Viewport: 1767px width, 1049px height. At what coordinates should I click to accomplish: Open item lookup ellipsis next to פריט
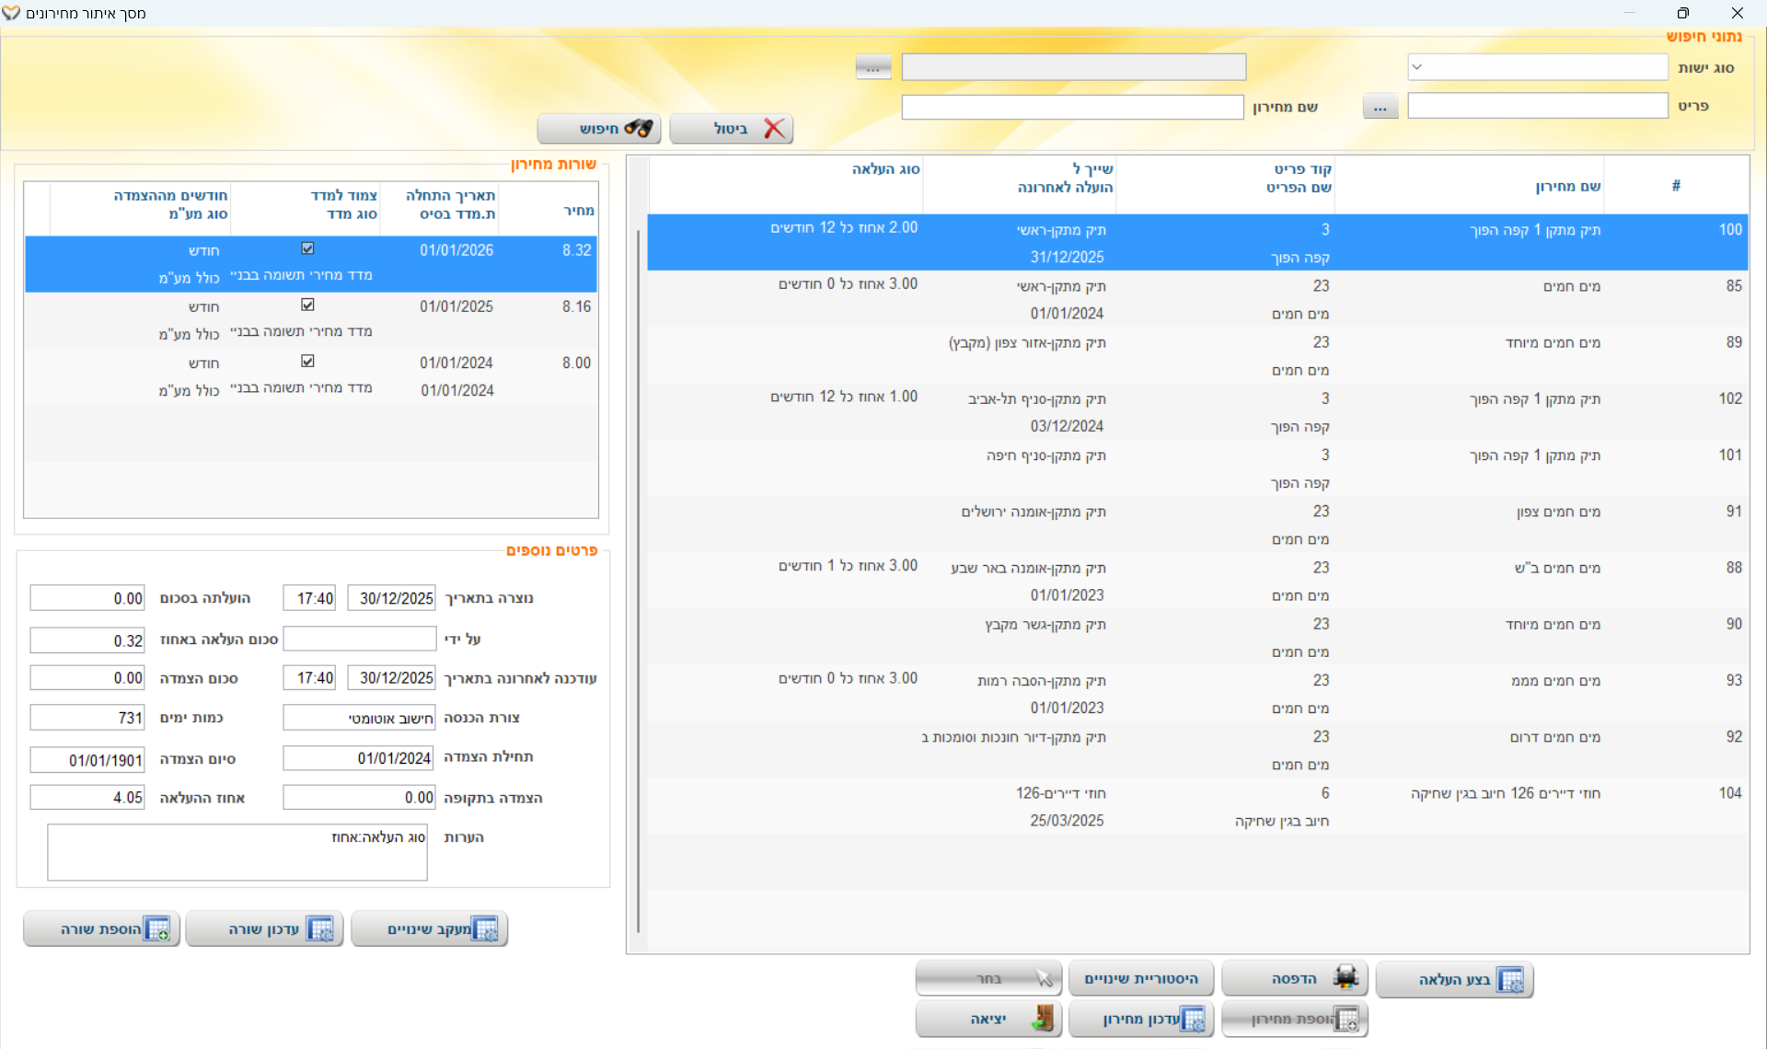point(1380,107)
